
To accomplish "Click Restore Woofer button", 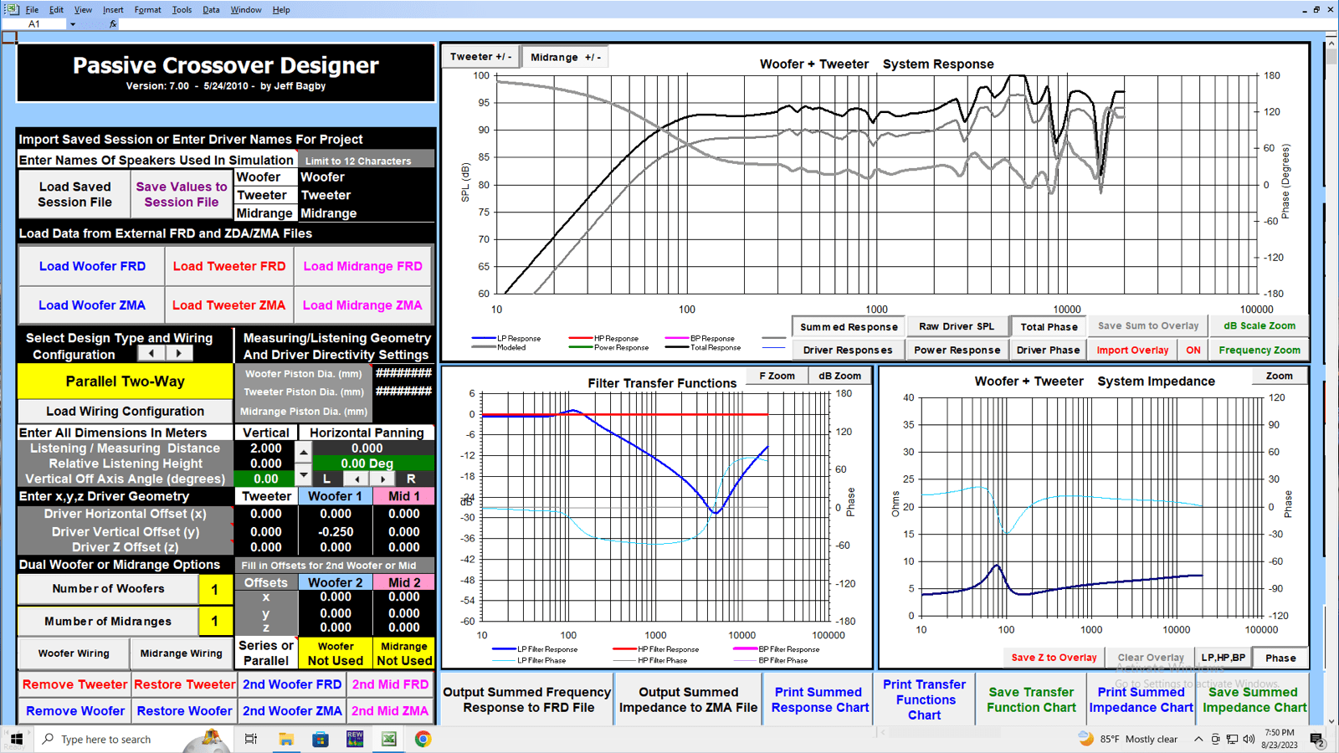I will (x=184, y=711).
